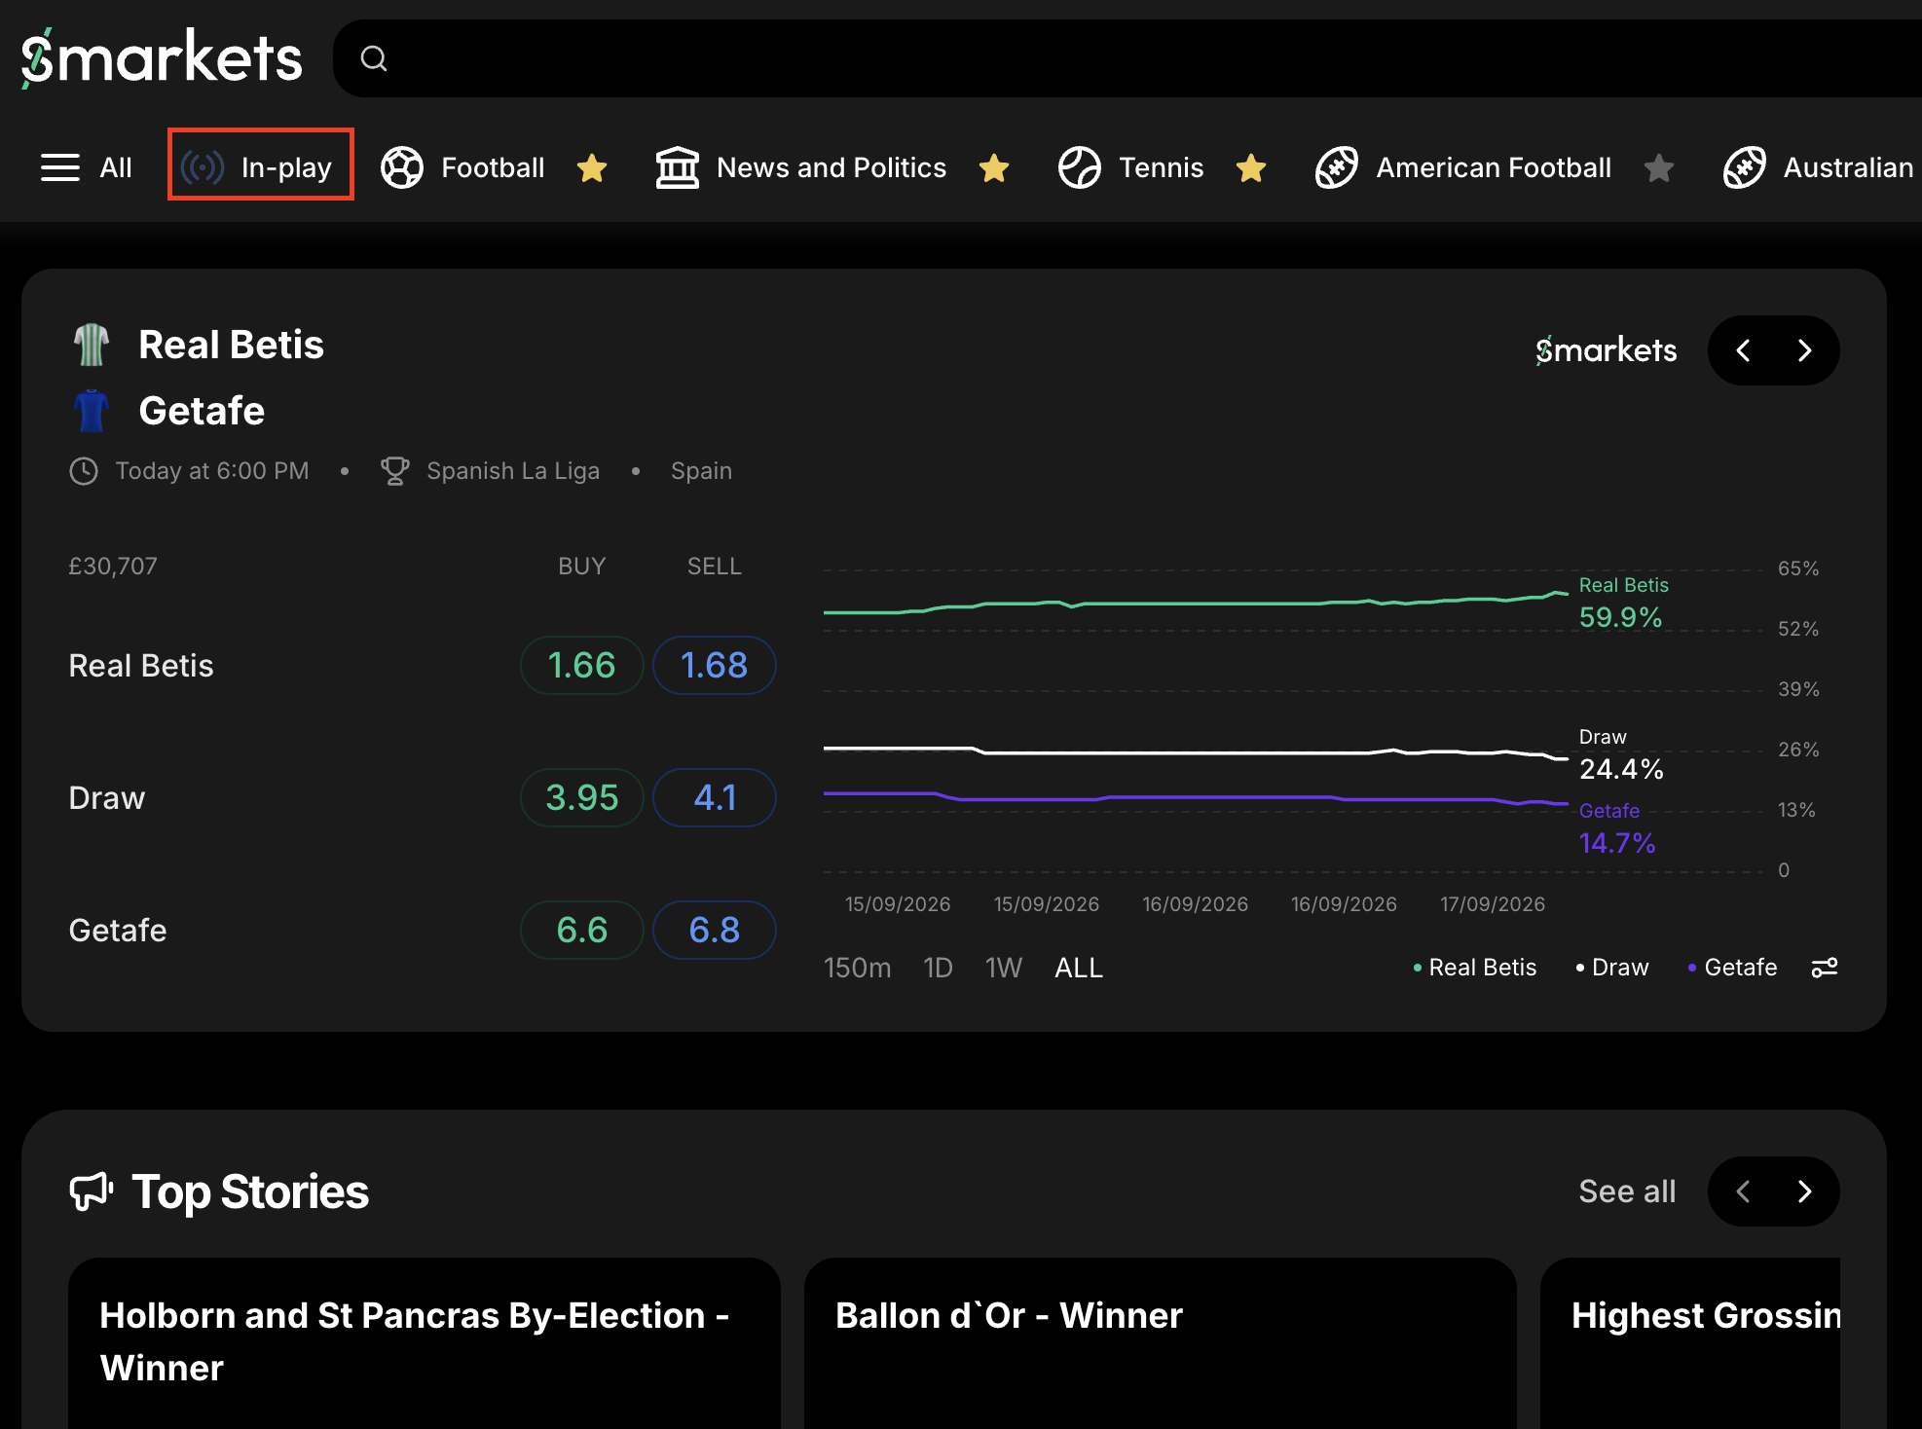Sell Draw at 4.1
Screen dimensions: 1922x1429
pos(715,798)
